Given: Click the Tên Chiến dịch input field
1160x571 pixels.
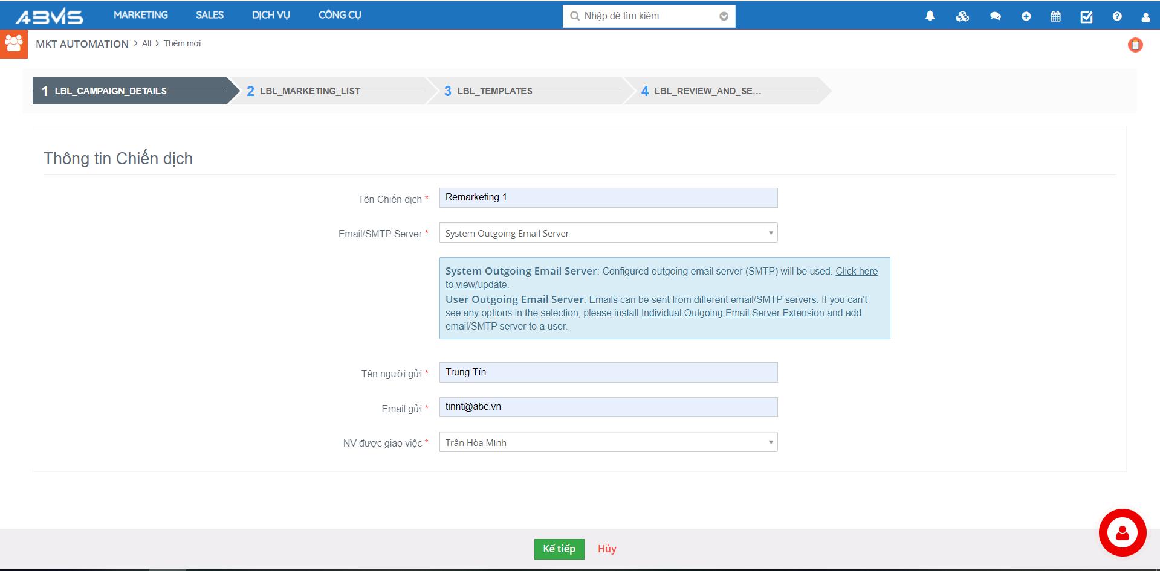Looking at the screenshot, I should pos(608,197).
